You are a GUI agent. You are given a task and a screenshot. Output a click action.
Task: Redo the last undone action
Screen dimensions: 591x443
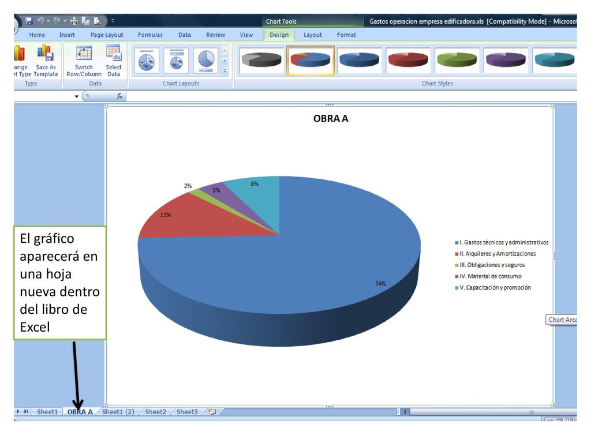click(57, 21)
